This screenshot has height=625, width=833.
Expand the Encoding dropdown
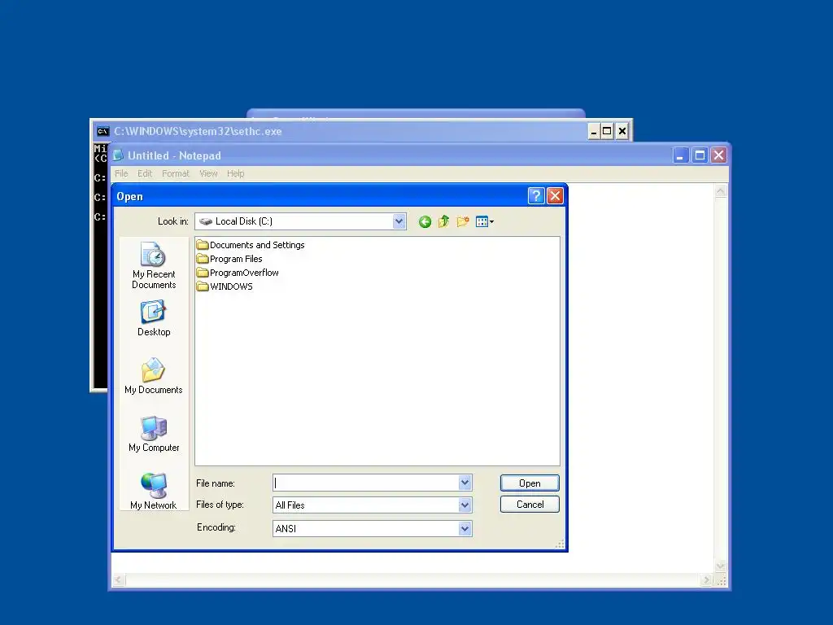(x=464, y=528)
